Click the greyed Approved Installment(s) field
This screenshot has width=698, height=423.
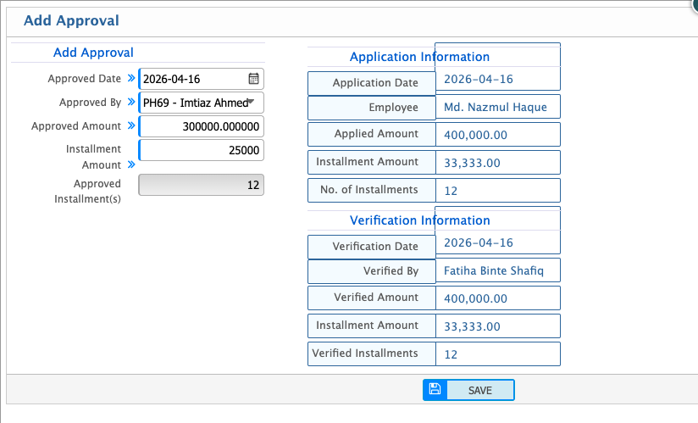tap(202, 185)
